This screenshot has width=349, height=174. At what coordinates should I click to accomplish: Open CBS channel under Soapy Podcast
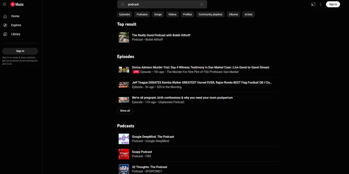[x=148, y=156]
